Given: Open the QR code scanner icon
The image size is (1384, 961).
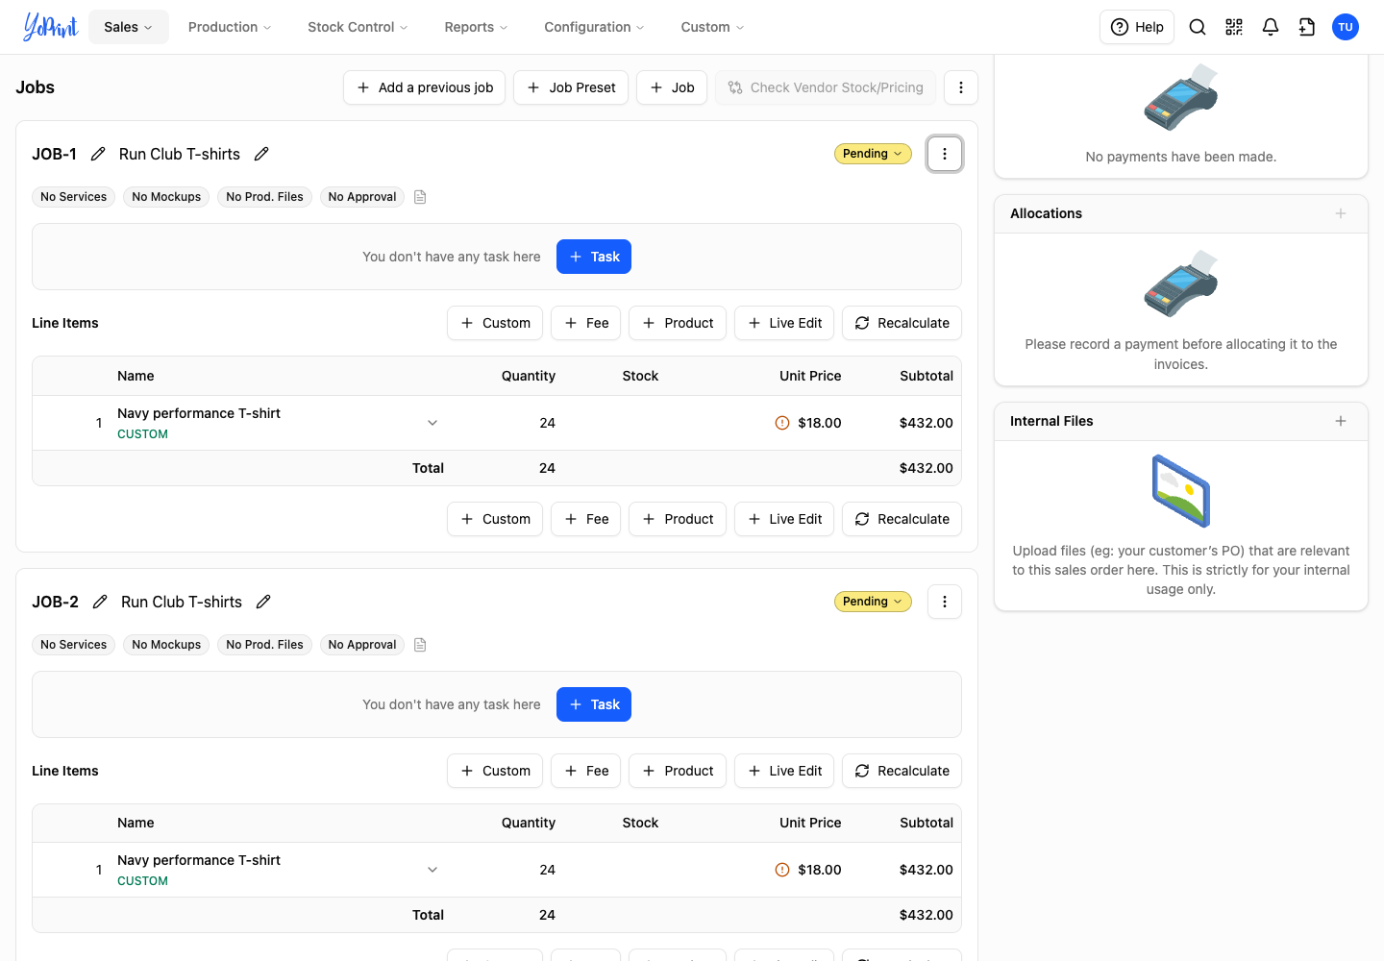Looking at the screenshot, I should tap(1234, 27).
